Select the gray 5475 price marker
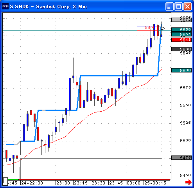Viewport: 194px width, 188px height. [181, 157]
